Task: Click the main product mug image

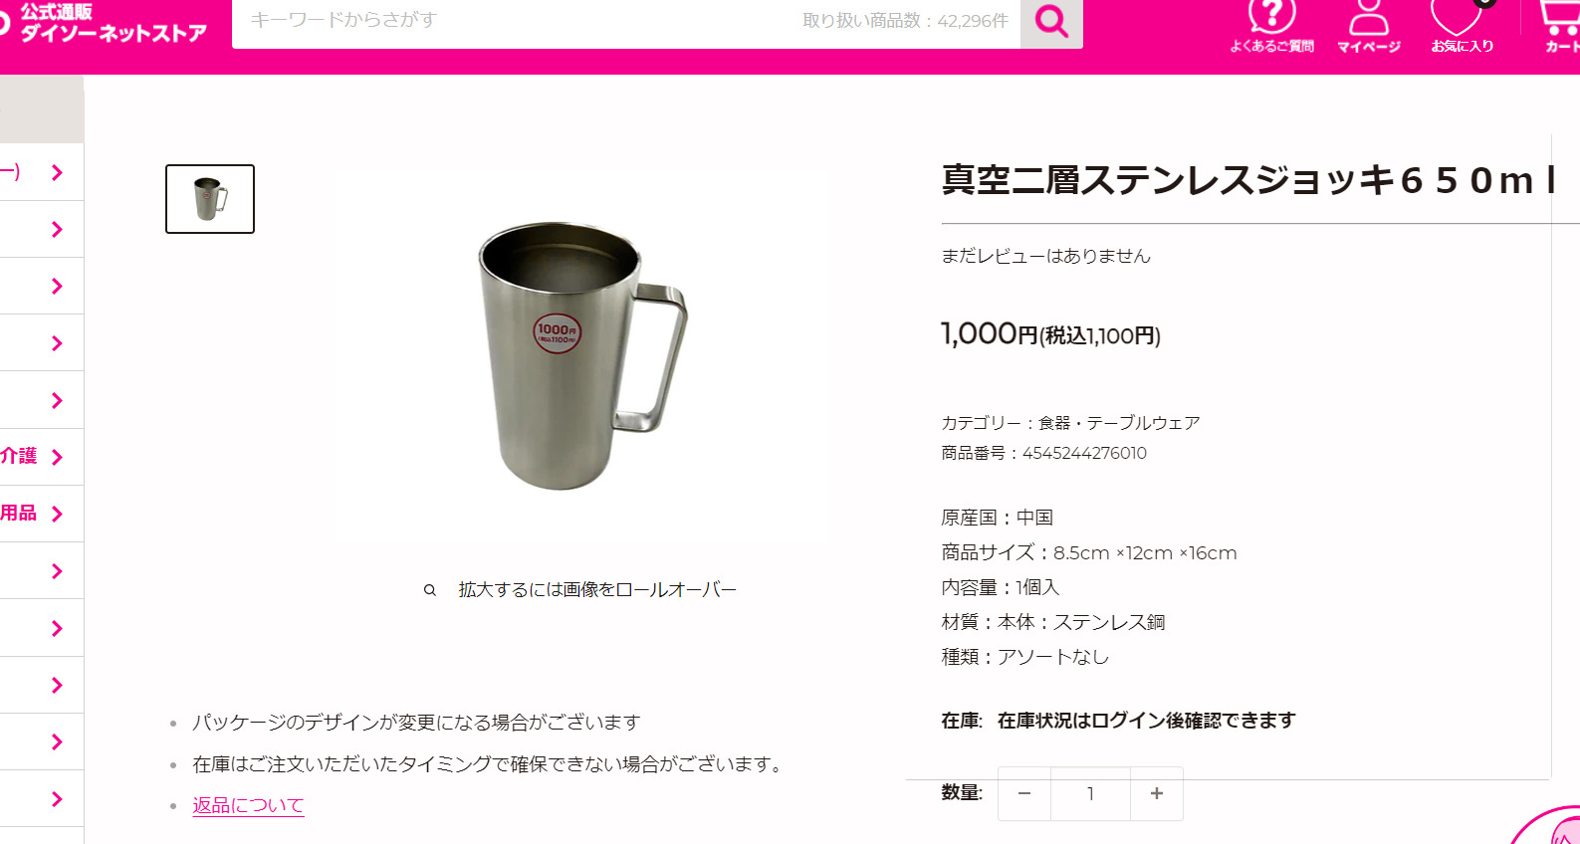Action: click(582, 356)
